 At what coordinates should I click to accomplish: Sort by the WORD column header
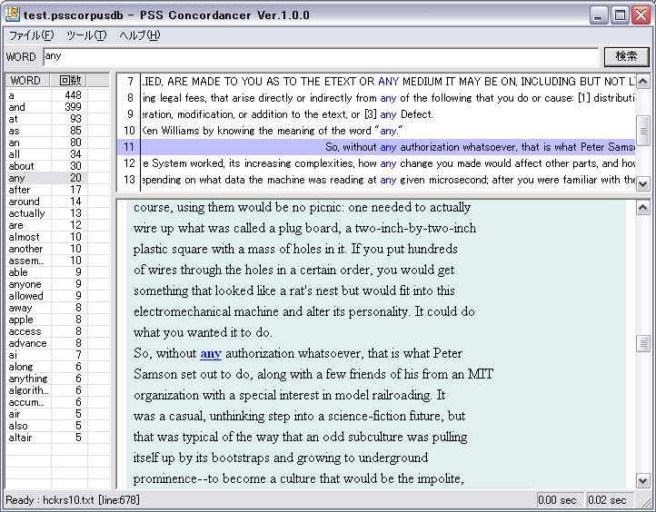pos(27,80)
